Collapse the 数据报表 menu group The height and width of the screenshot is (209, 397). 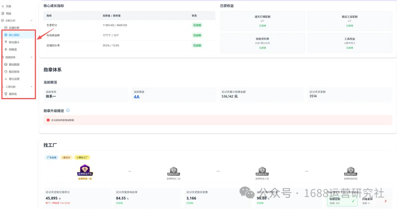pyautogui.click(x=31, y=57)
